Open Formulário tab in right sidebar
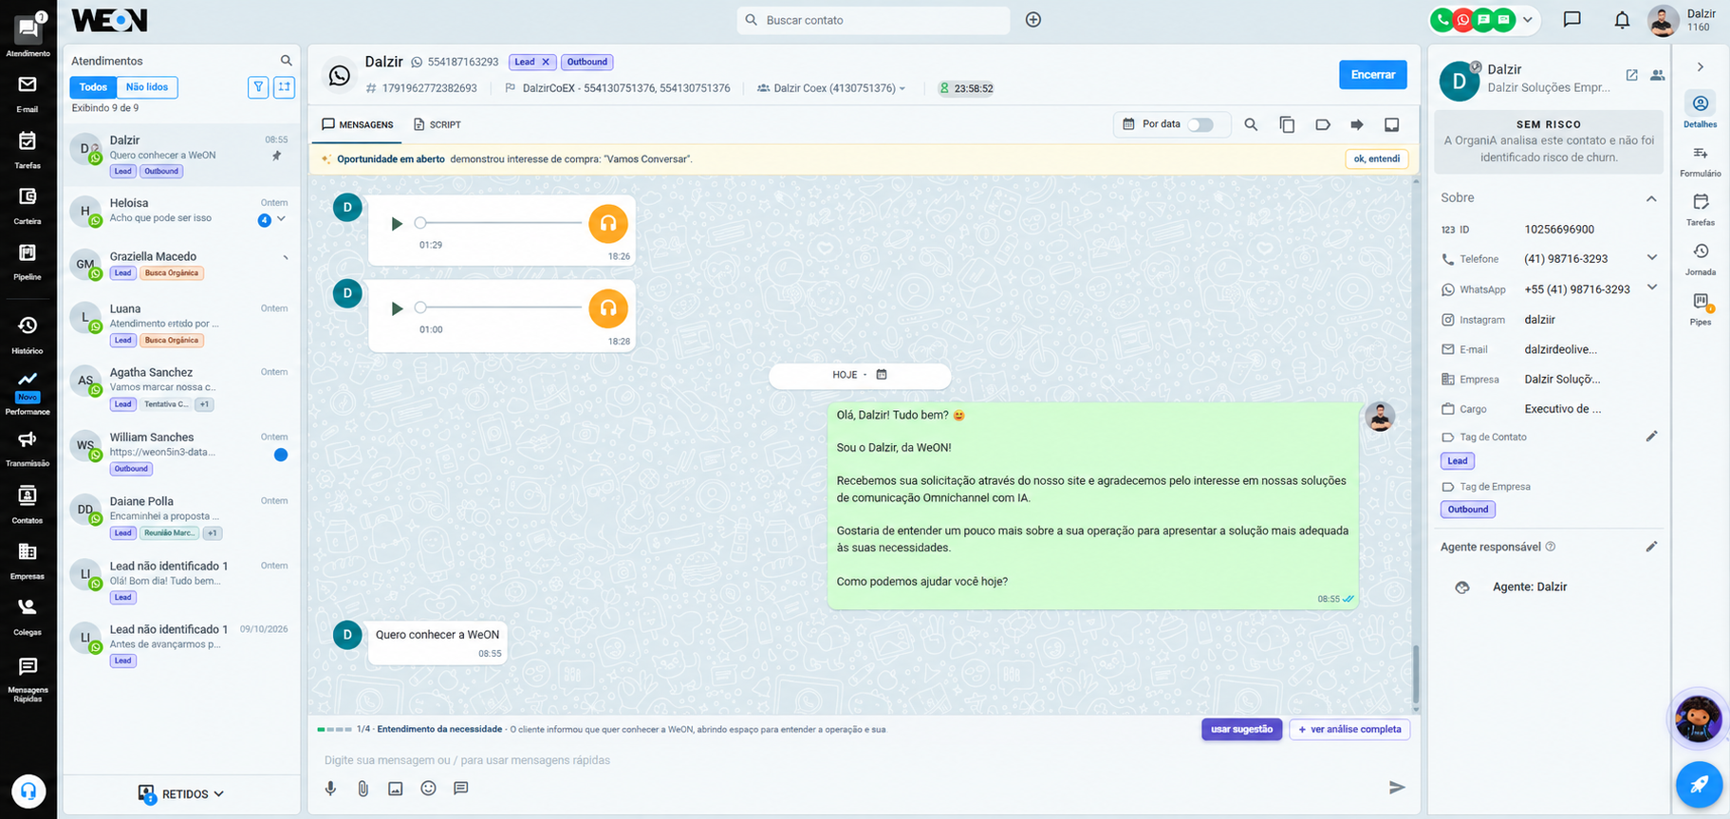This screenshot has width=1730, height=819. [1700, 160]
